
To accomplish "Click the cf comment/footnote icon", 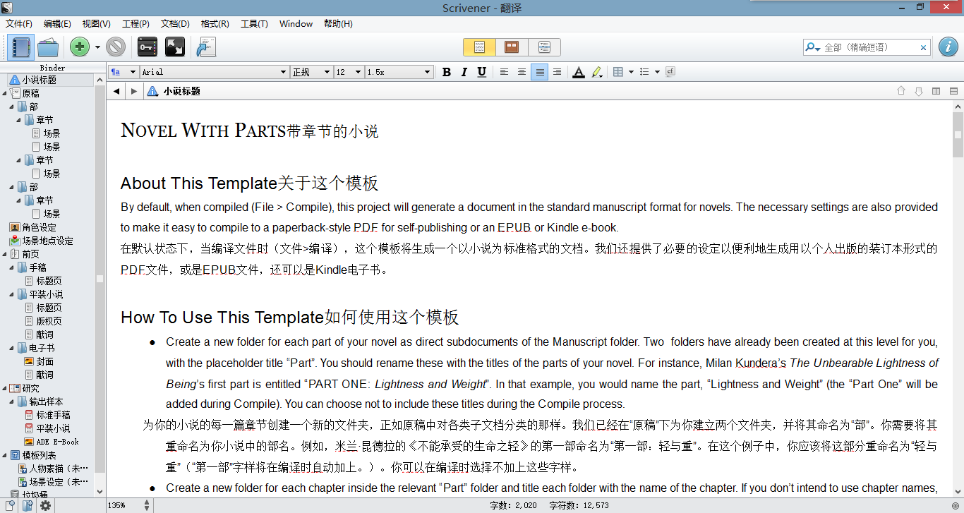I will (670, 72).
